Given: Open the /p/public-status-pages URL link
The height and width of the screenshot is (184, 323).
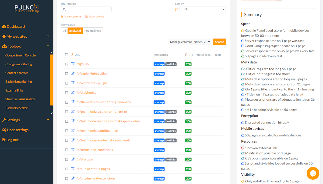Looking at the screenshot, I should (93, 169).
